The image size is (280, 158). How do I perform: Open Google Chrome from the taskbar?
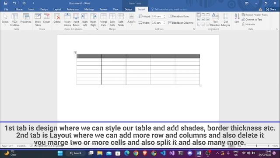[x=136, y=153]
